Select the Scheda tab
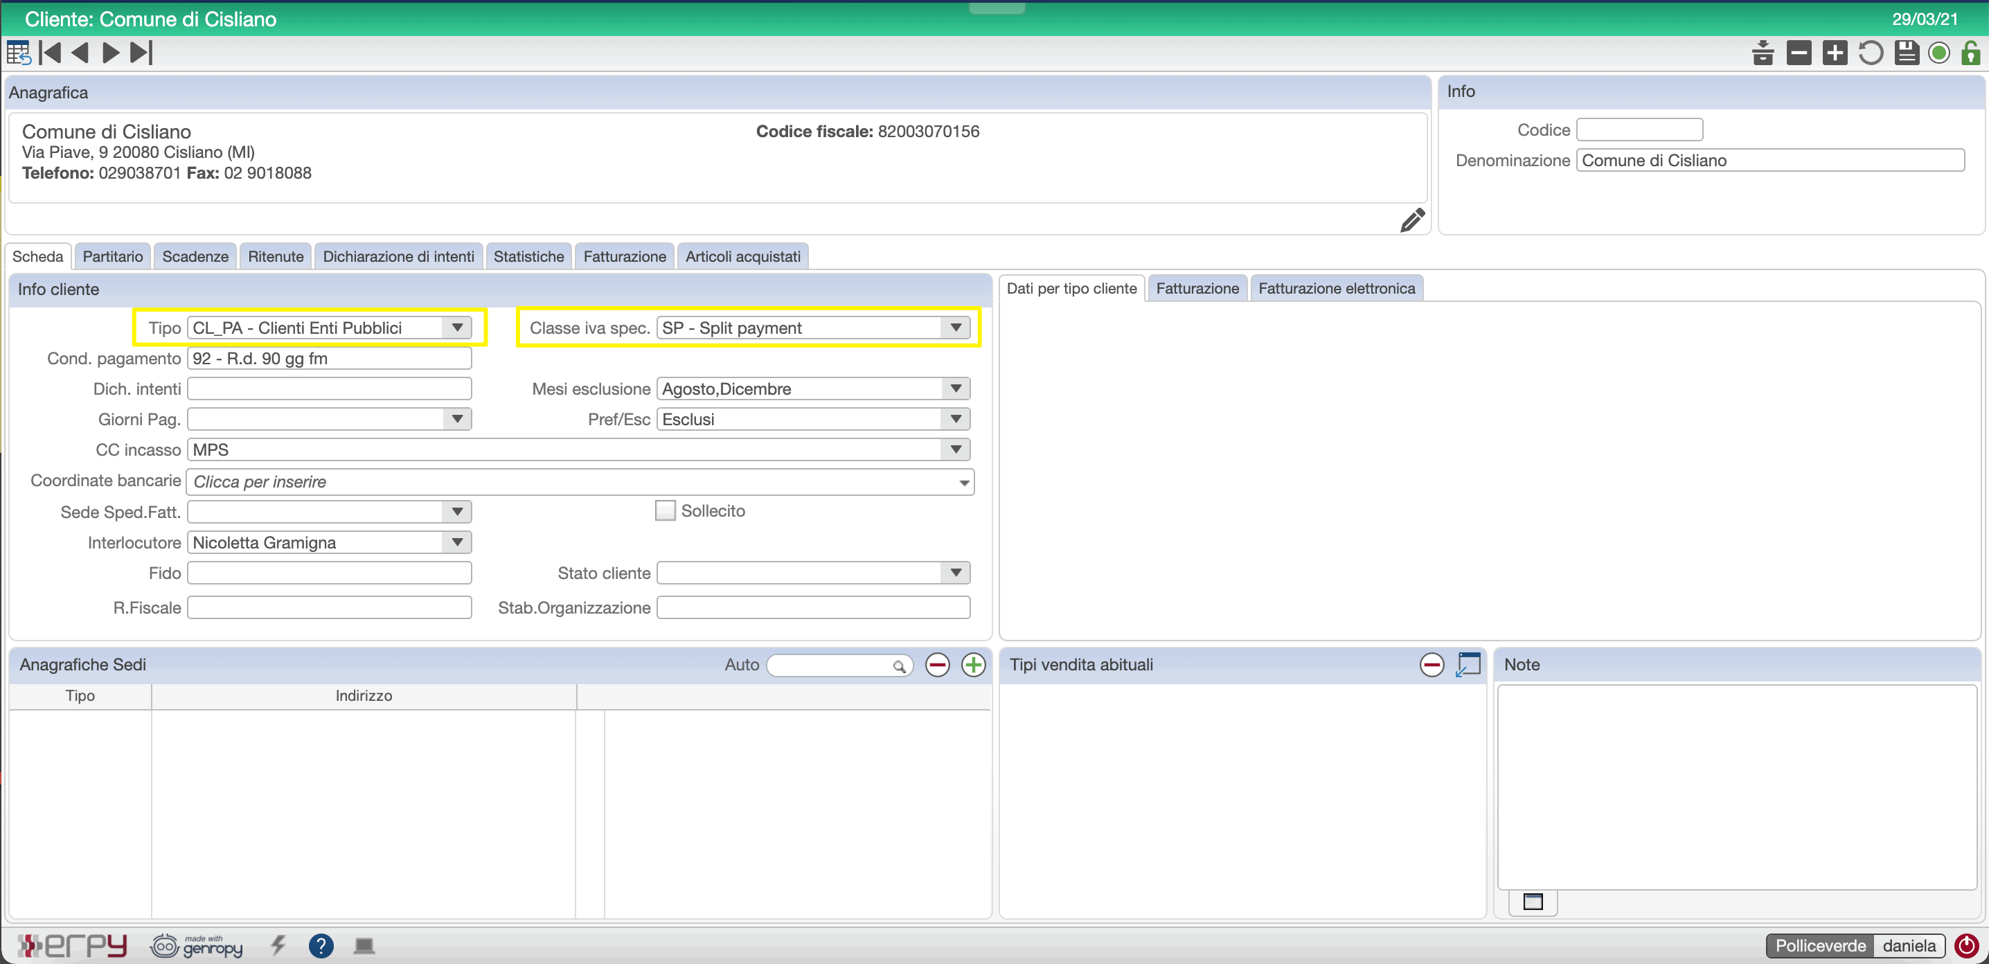The width and height of the screenshot is (1989, 964). [x=38, y=256]
